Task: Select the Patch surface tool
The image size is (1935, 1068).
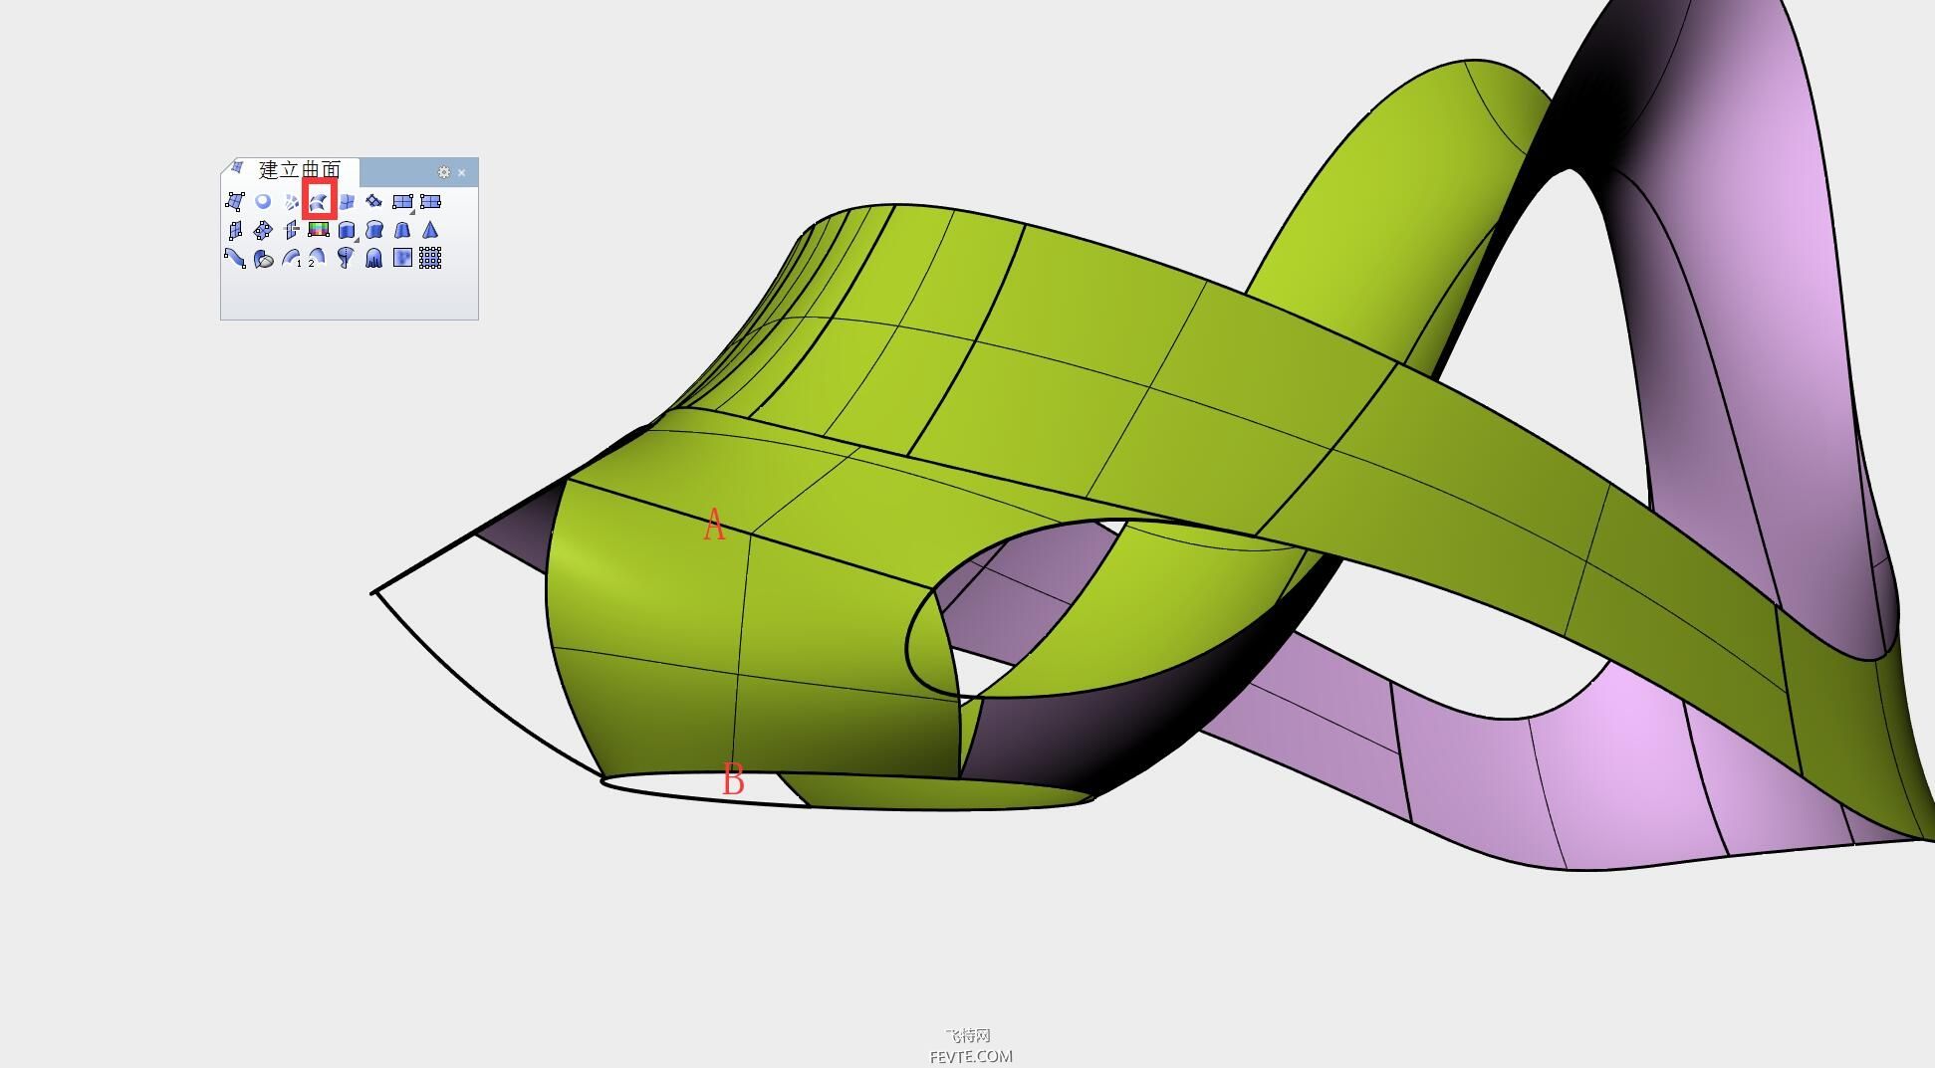Action: click(374, 201)
